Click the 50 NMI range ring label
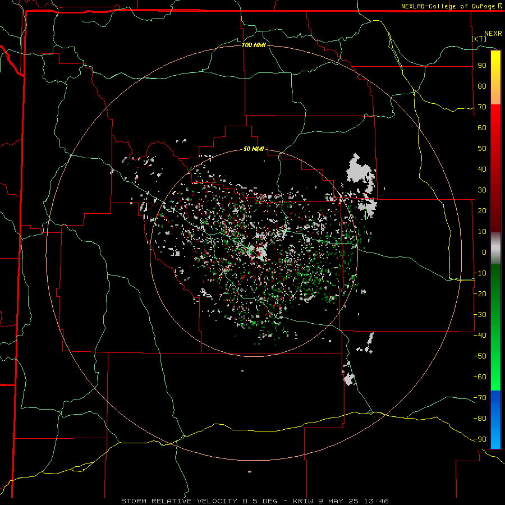The height and width of the screenshot is (505, 505). [x=254, y=149]
